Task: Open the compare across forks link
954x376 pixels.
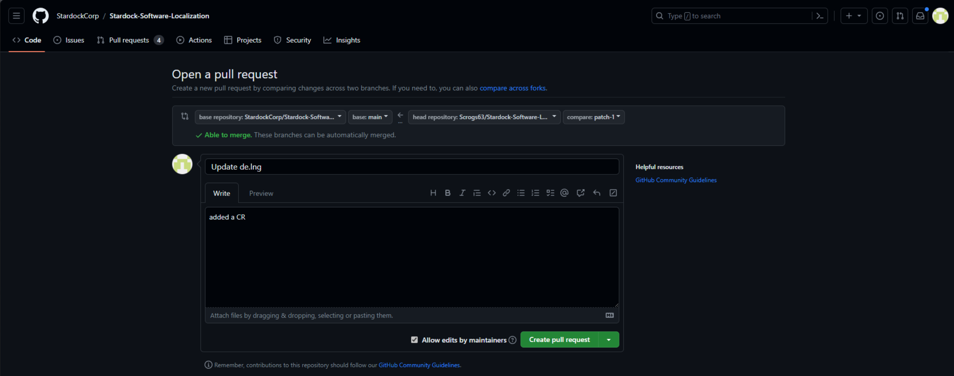Action: (x=512, y=88)
